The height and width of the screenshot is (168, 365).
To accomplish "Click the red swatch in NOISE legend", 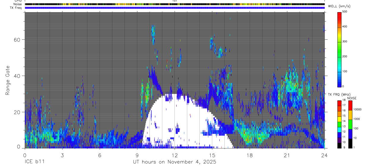I will pos(350,105).
